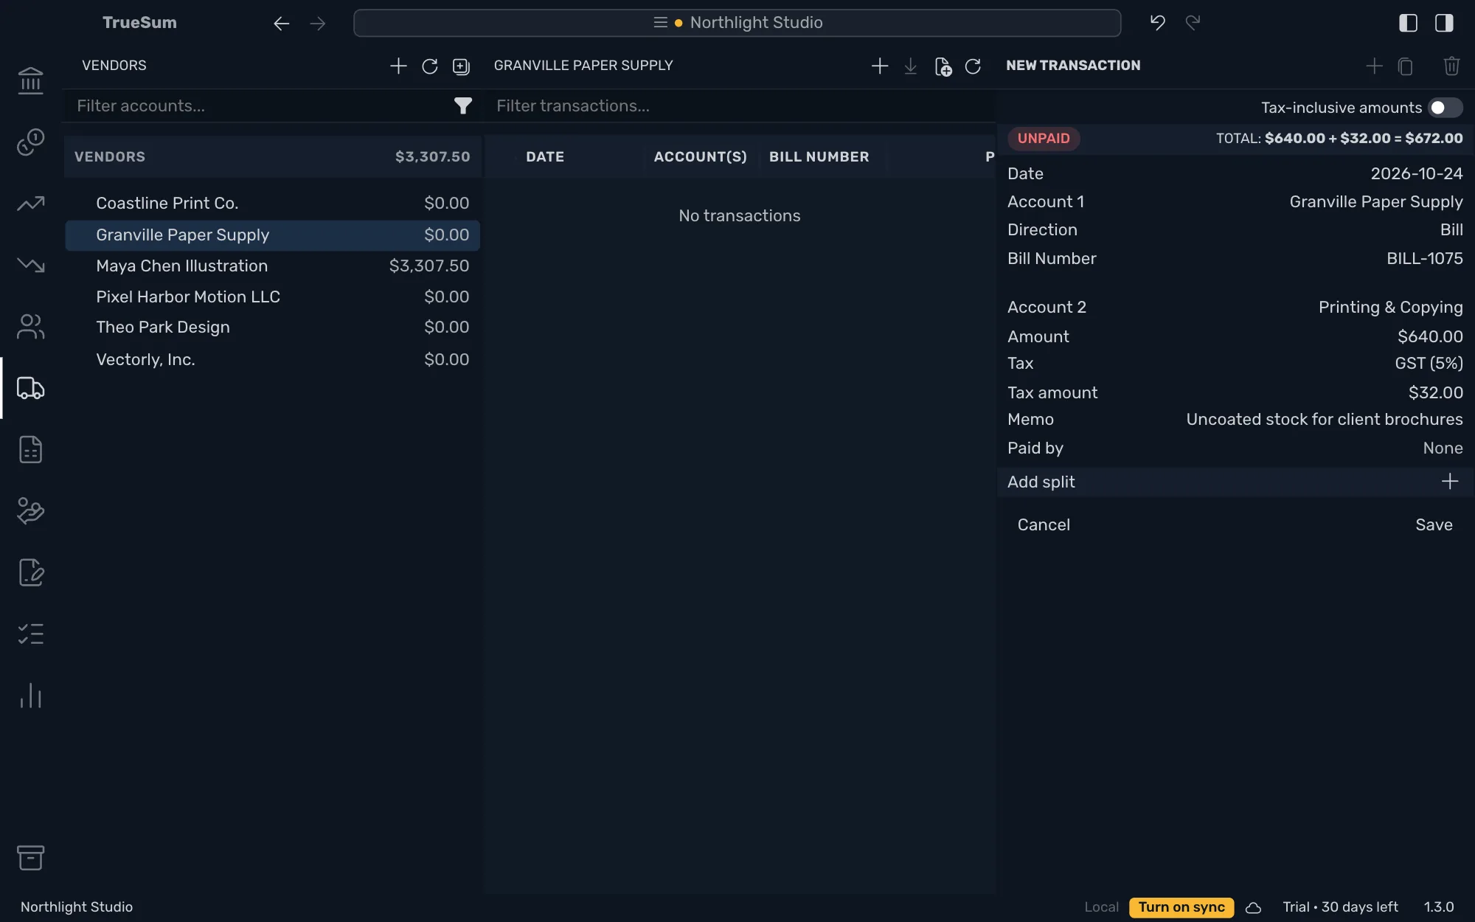Select vendor Coastline Print Co.
The height and width of the screenshot is (922, 1475).
(x=272, y=203)
